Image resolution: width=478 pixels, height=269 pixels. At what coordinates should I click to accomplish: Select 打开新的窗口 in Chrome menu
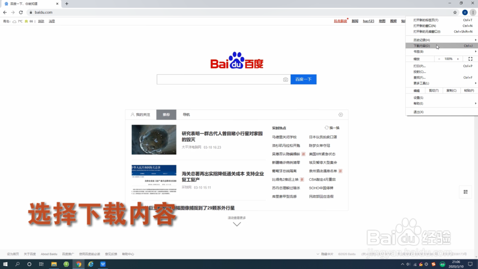tap(442, 26)
